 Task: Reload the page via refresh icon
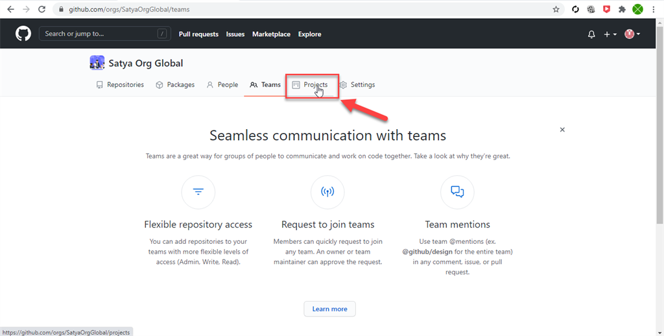click(42, 9)
